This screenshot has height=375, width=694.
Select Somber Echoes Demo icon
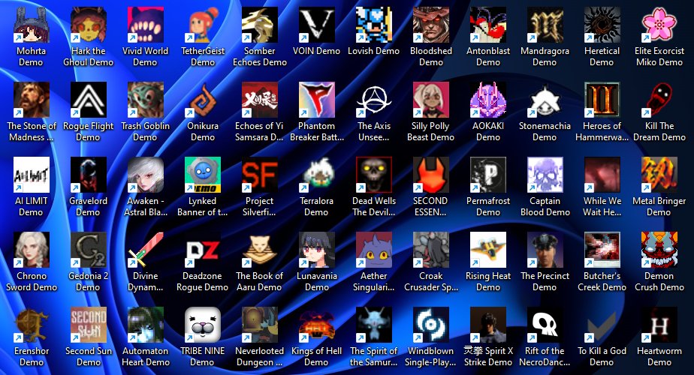(x=260, y=25)
